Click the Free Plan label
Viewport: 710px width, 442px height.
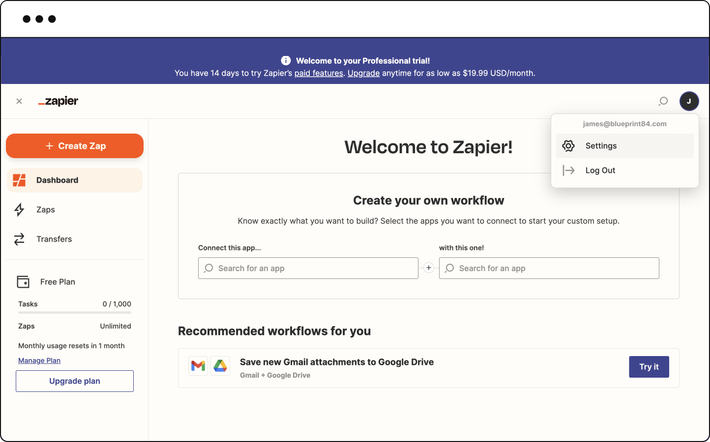(x=58, y=282)
